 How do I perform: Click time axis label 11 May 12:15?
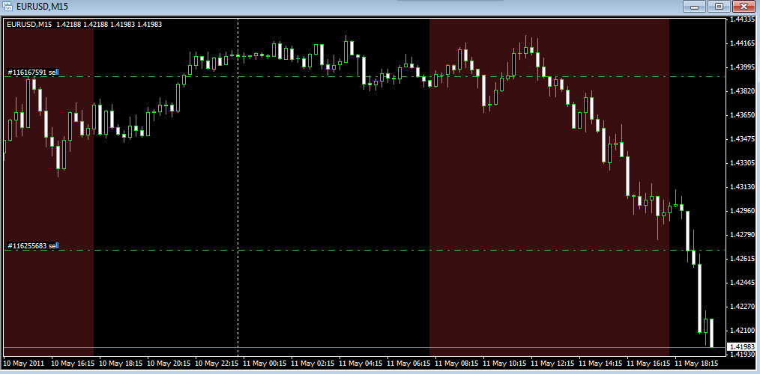(552, 363)
